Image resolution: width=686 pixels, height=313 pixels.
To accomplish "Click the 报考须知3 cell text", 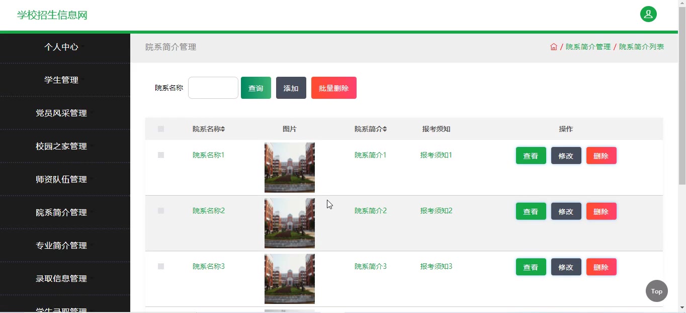I will pos(437,266).
